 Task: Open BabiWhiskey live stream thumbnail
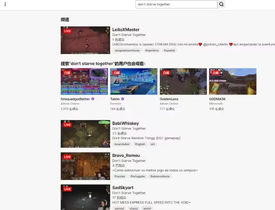86,134
